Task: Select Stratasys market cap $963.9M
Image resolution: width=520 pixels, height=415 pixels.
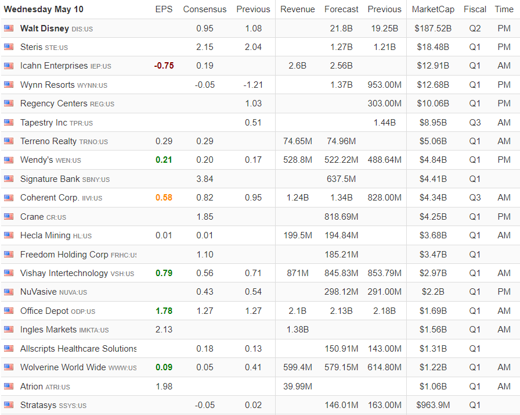Action: pos(433,405)
